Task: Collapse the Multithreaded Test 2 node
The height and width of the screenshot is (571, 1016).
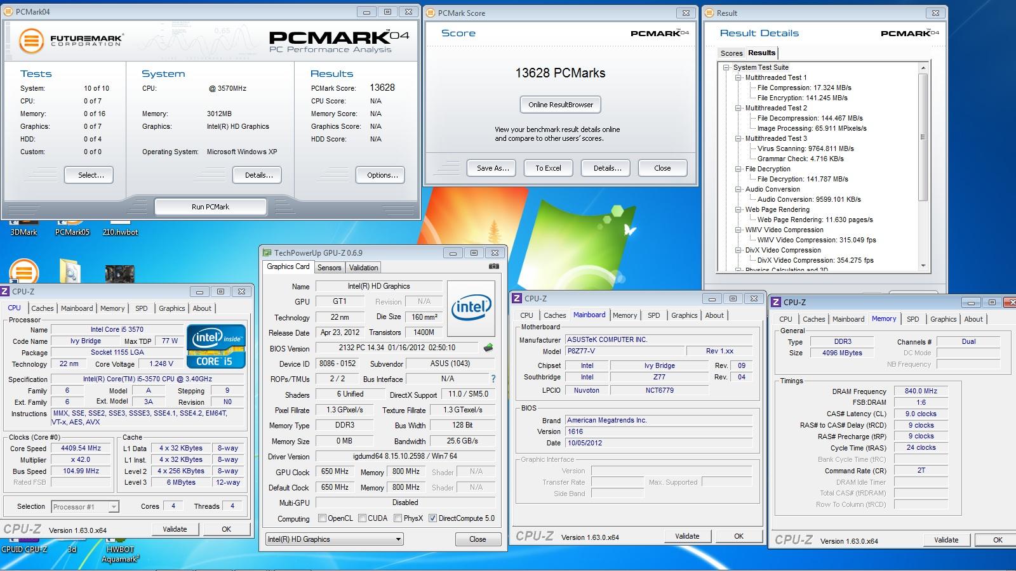Action: click(x=739, y=108)
